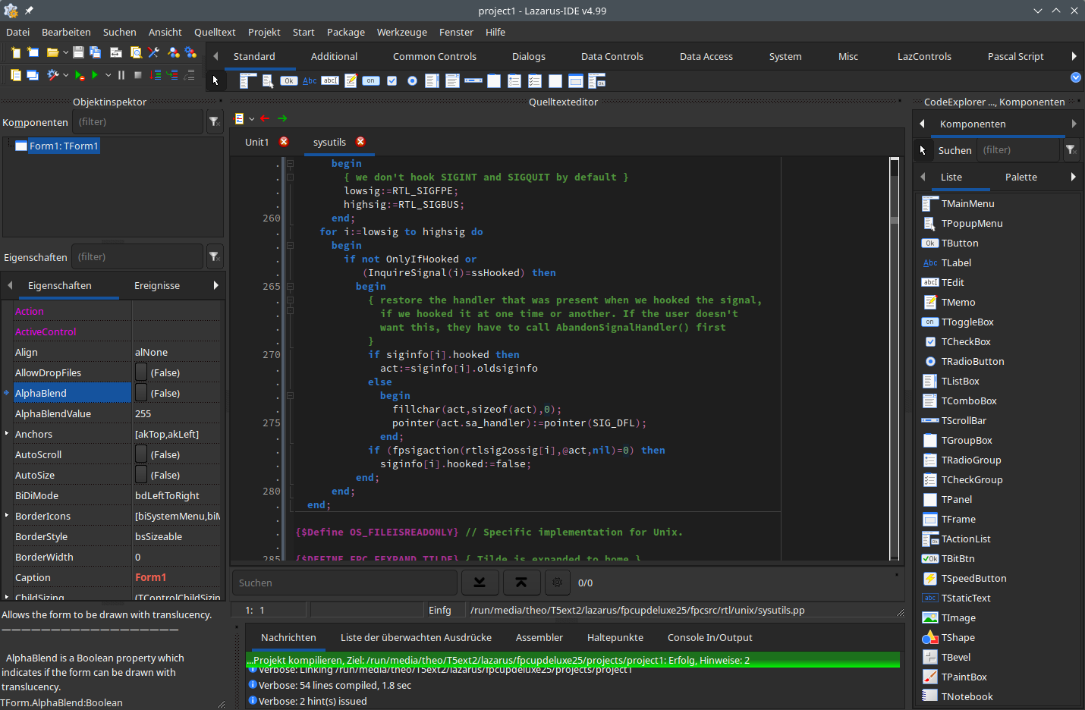Focus the Eigenschaften filter field

pos(137,257)
